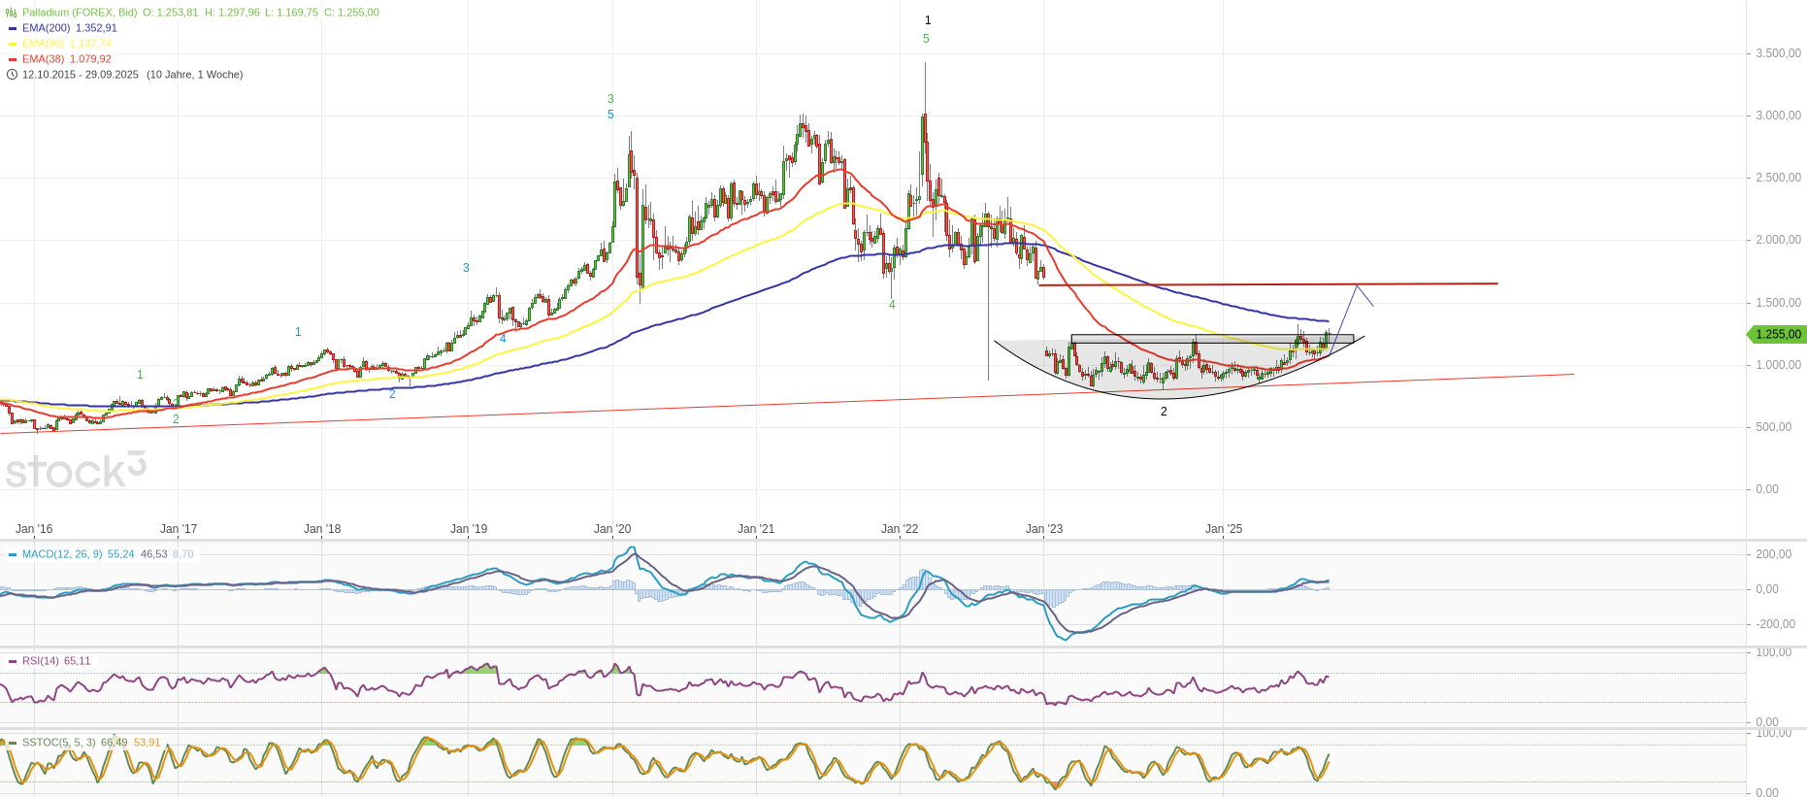
Task: Click the black wave label 2 below the arc
Action: [1164, 412]
